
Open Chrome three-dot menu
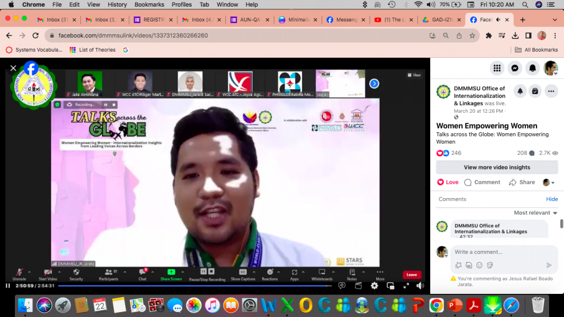pyautogui.click(x=555, y=36)
